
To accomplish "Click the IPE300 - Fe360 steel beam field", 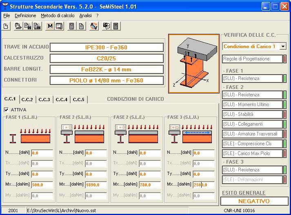I will (x=107, y=47).
